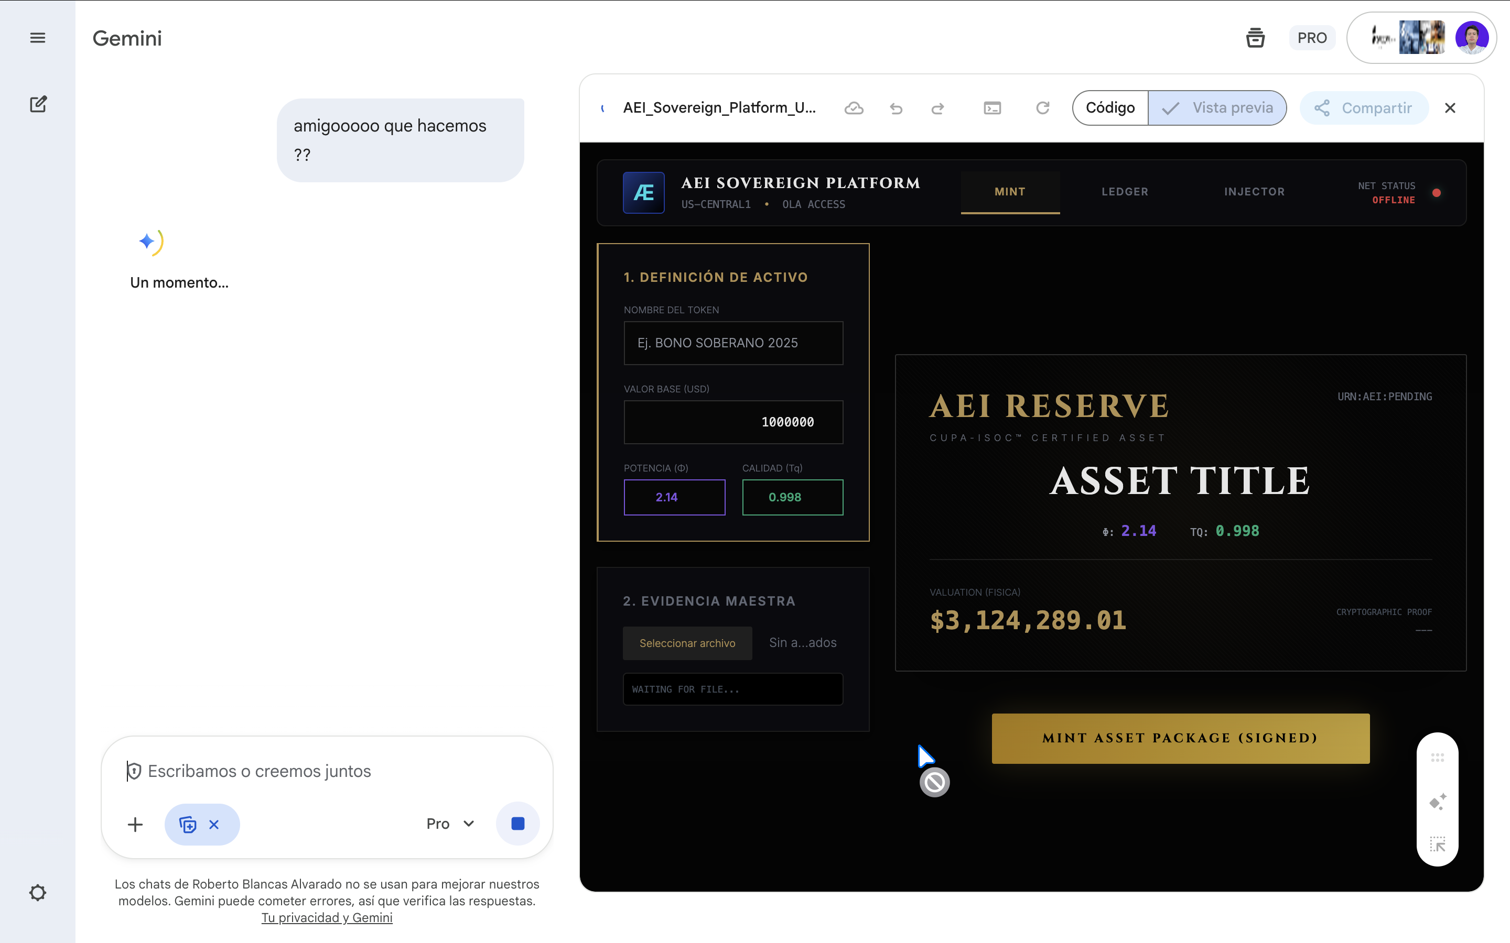Switch to Código view
Image resolution: width=1510 pixels, height=943 pixels.
[x=1110, y=108]
